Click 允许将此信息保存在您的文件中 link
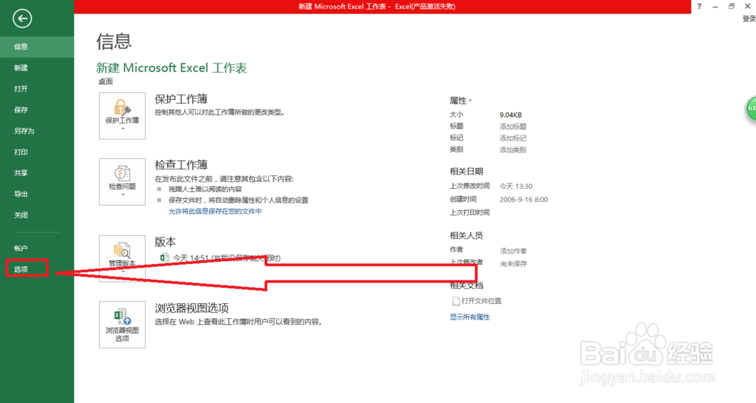This screenshot has height=403, width=756. pyautogui.click(x=215, y=211)
